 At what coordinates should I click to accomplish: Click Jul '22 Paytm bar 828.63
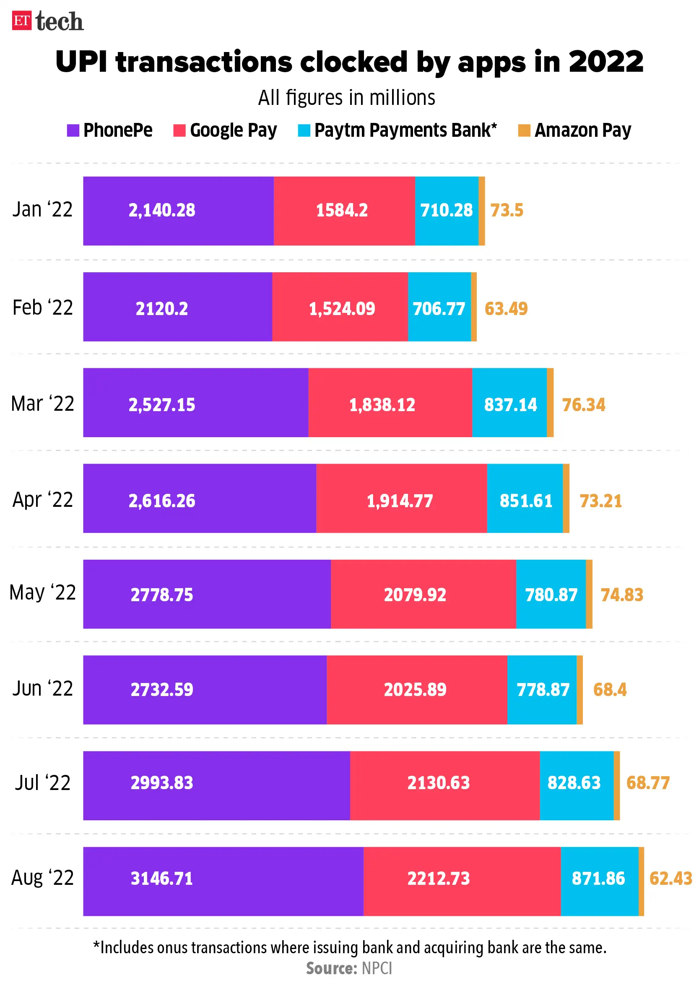(x=576, y=782)
